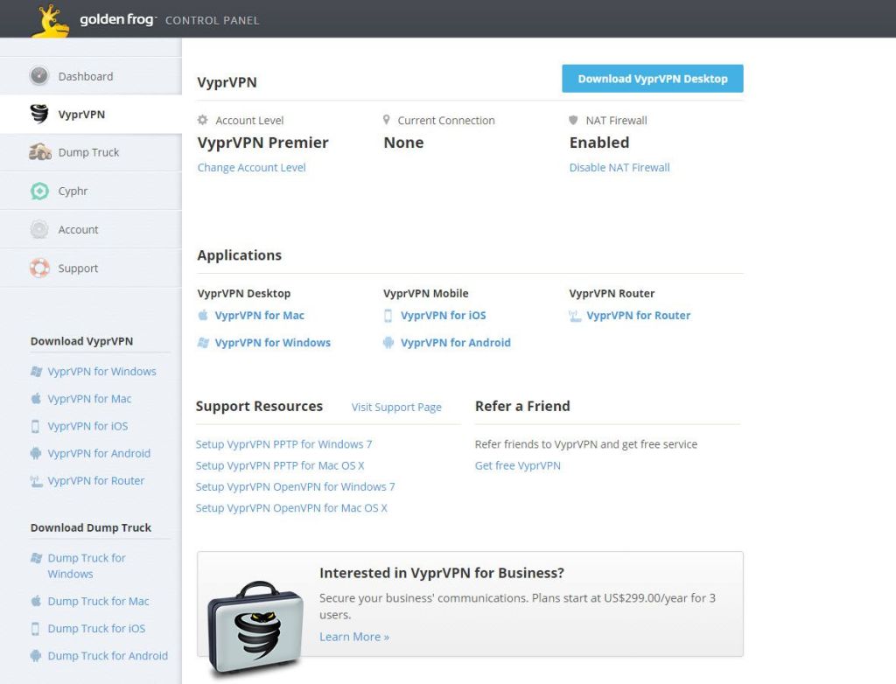The image size is (896, 684).
Task: Click 'Interested in VyprVPN for Business?' heading
Action: pyautogui.click(x=442, y=573)
